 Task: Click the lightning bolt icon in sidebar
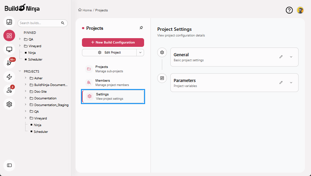point(9,77)
